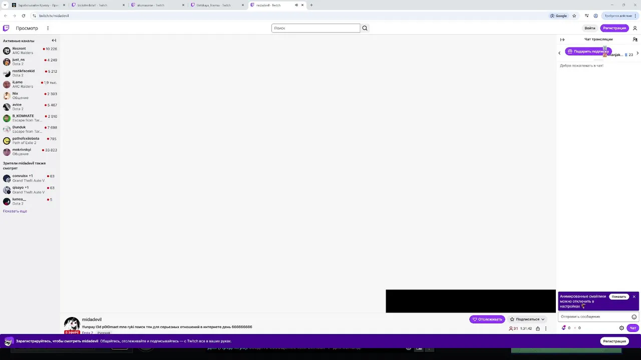Open avice channel in sidebar

(x=30, y=107)
